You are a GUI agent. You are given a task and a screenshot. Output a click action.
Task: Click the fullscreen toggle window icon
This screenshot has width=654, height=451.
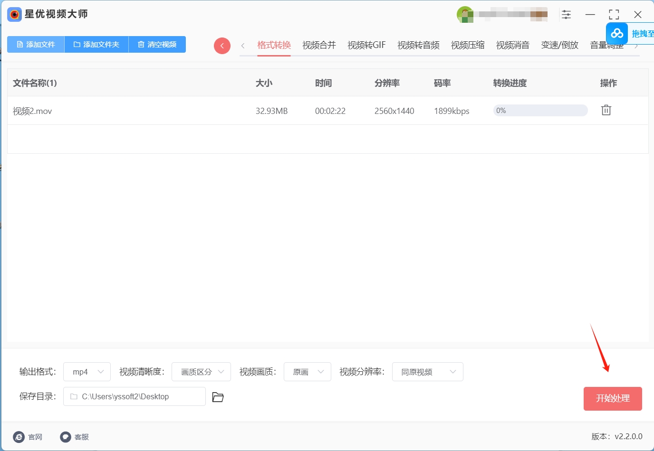614,14
